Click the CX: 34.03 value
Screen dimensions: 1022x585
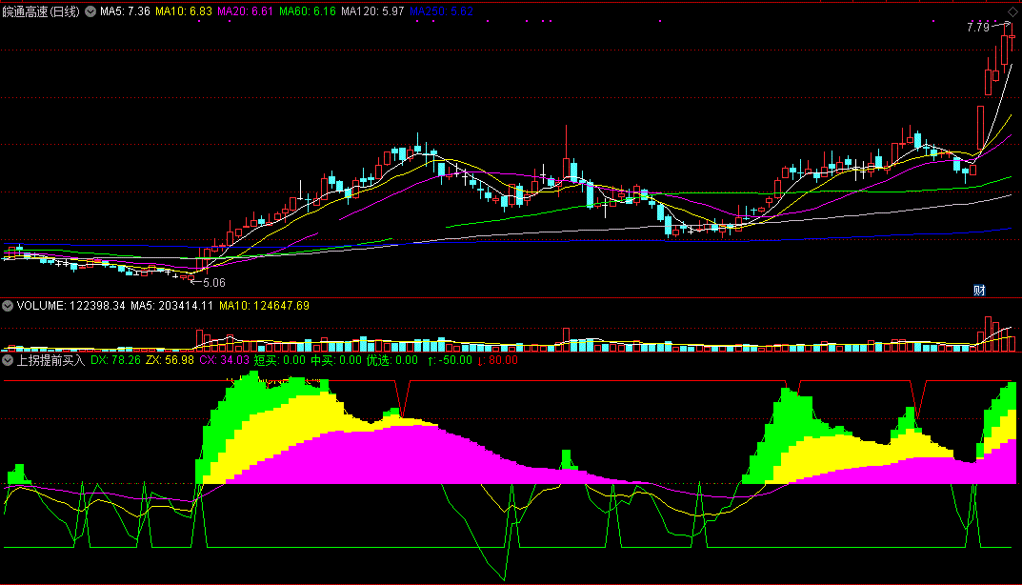[x=224, y=360]
